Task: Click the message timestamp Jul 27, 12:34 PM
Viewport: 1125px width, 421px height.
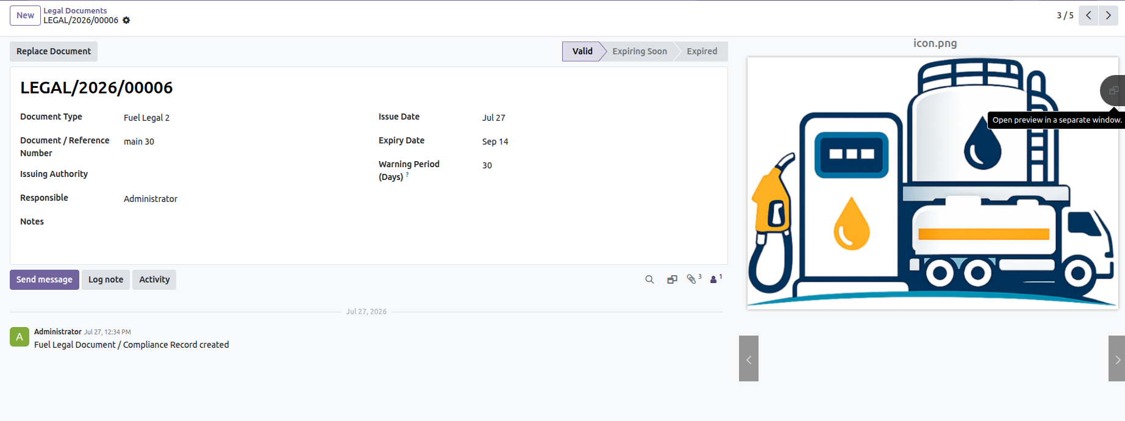Action: (107, 332)
